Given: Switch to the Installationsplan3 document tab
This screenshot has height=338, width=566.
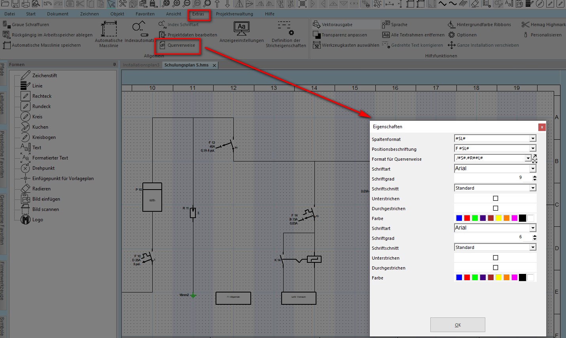Looking at the screenshot, I should click(141, 65).
